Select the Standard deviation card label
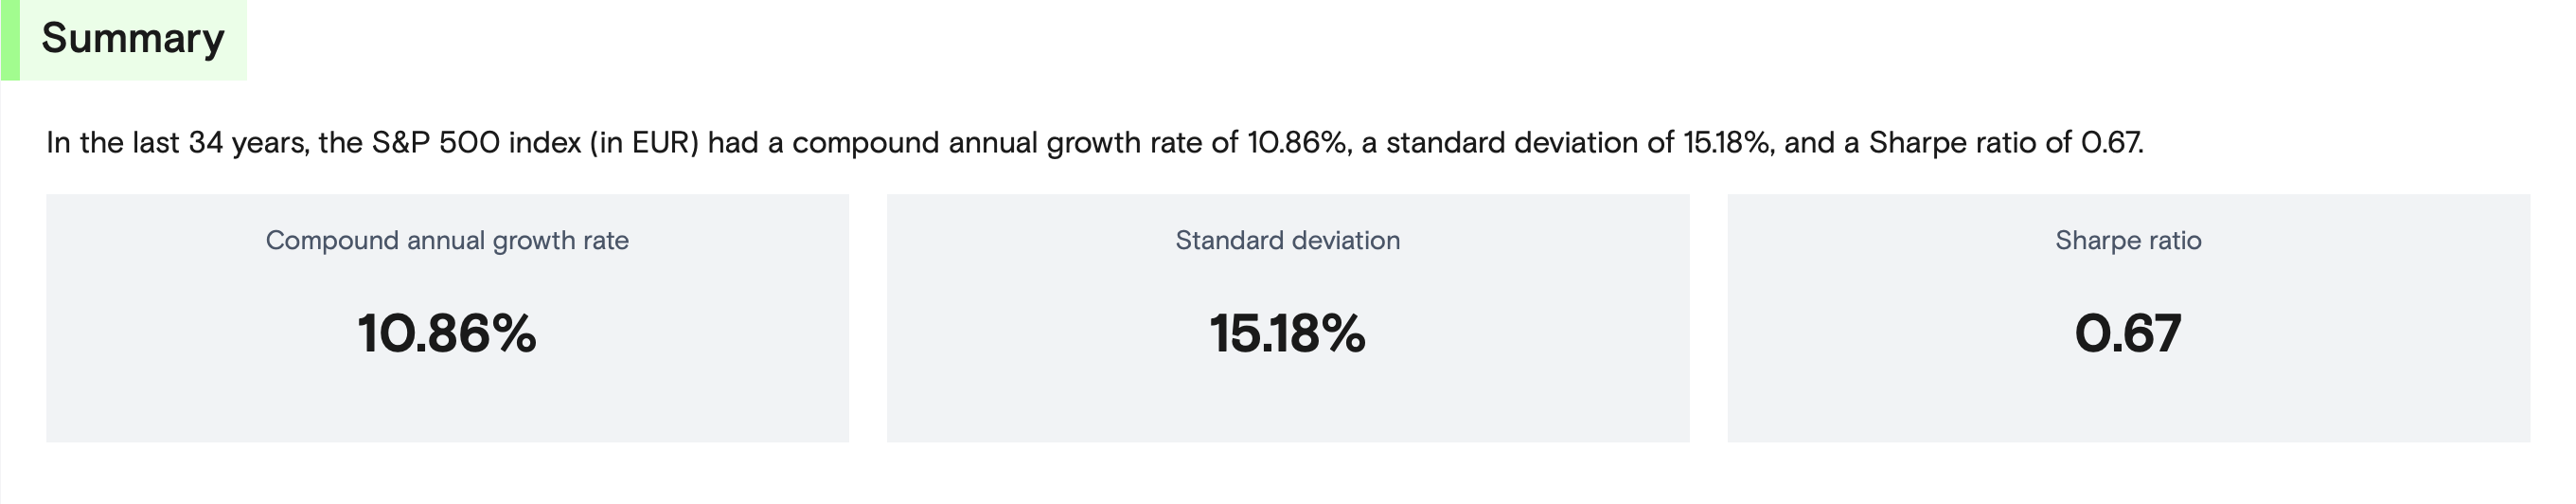Viewport: 2576px width, 504px height. coord(1287,240)
